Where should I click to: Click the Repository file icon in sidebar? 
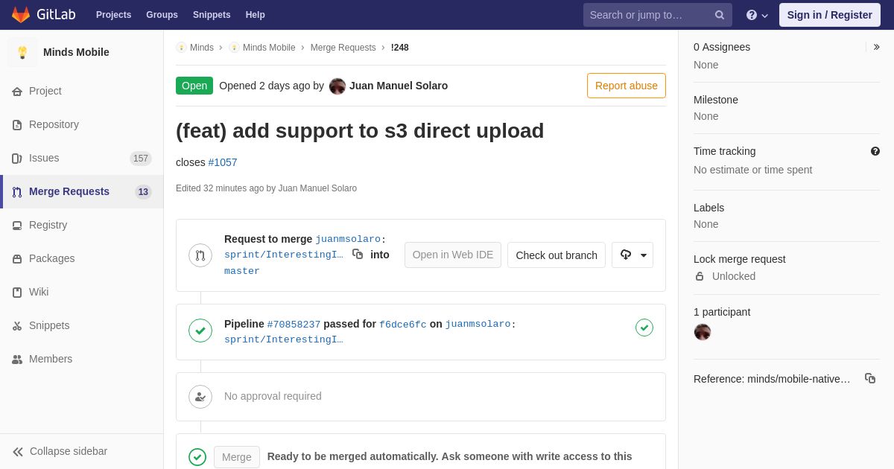tap(17, 125)
